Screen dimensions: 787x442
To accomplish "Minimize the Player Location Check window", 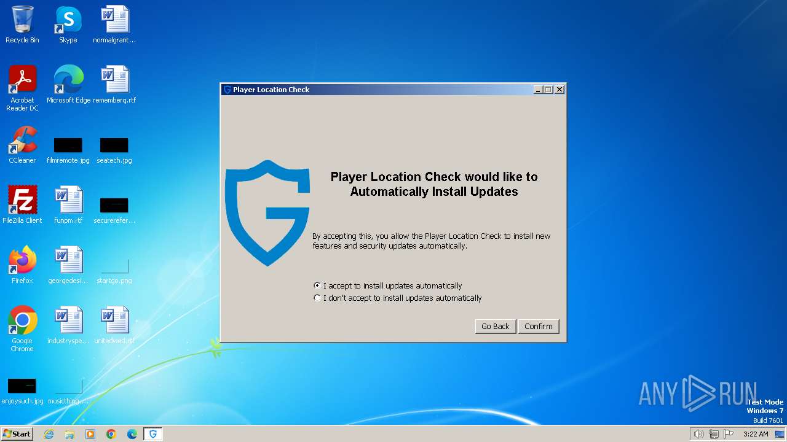I will [538, 90].
